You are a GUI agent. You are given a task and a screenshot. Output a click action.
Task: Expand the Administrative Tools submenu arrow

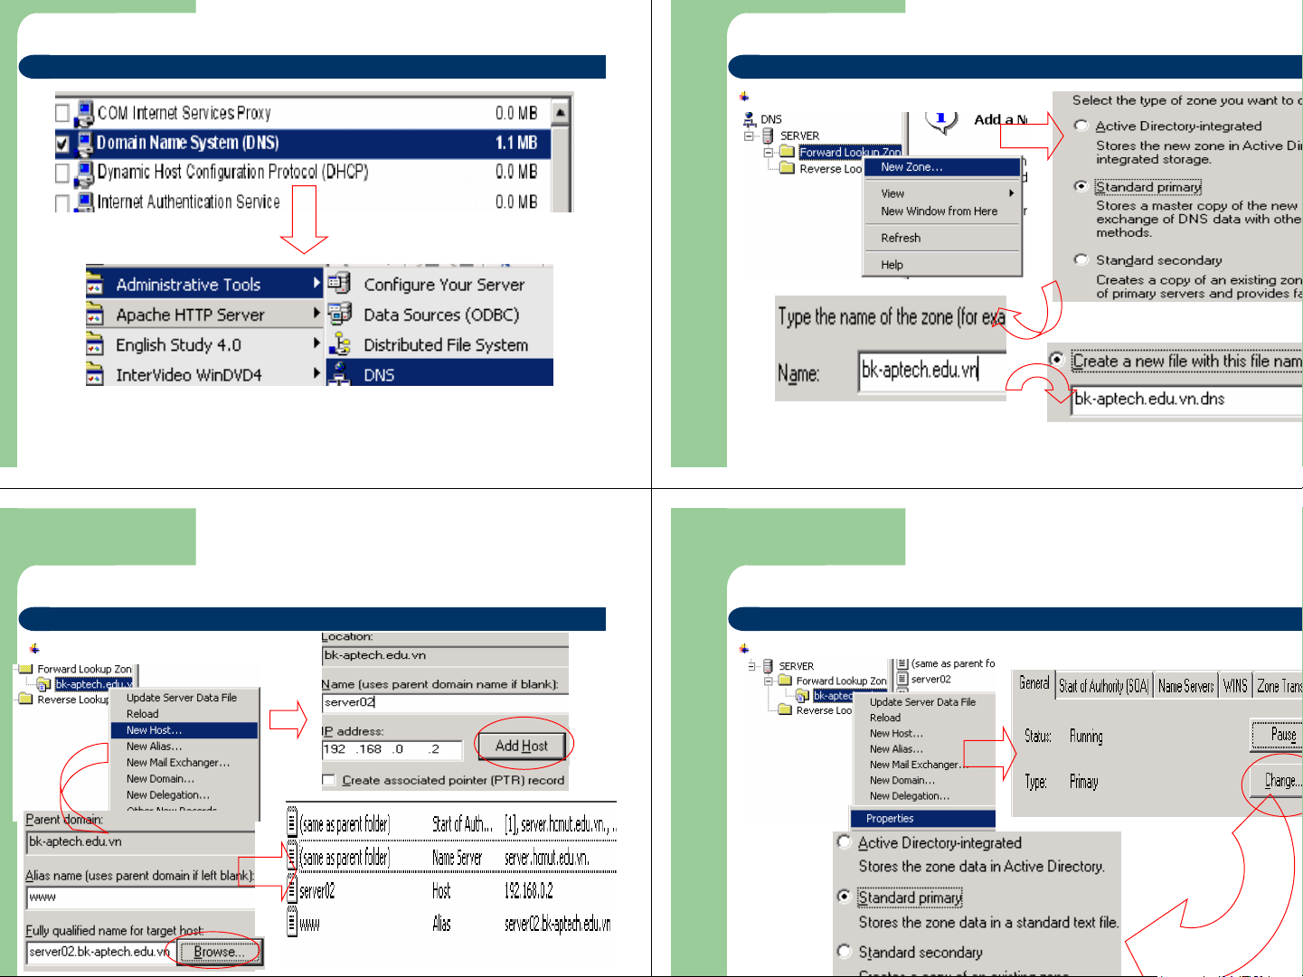pyautogui.click(x=316, y=284)
